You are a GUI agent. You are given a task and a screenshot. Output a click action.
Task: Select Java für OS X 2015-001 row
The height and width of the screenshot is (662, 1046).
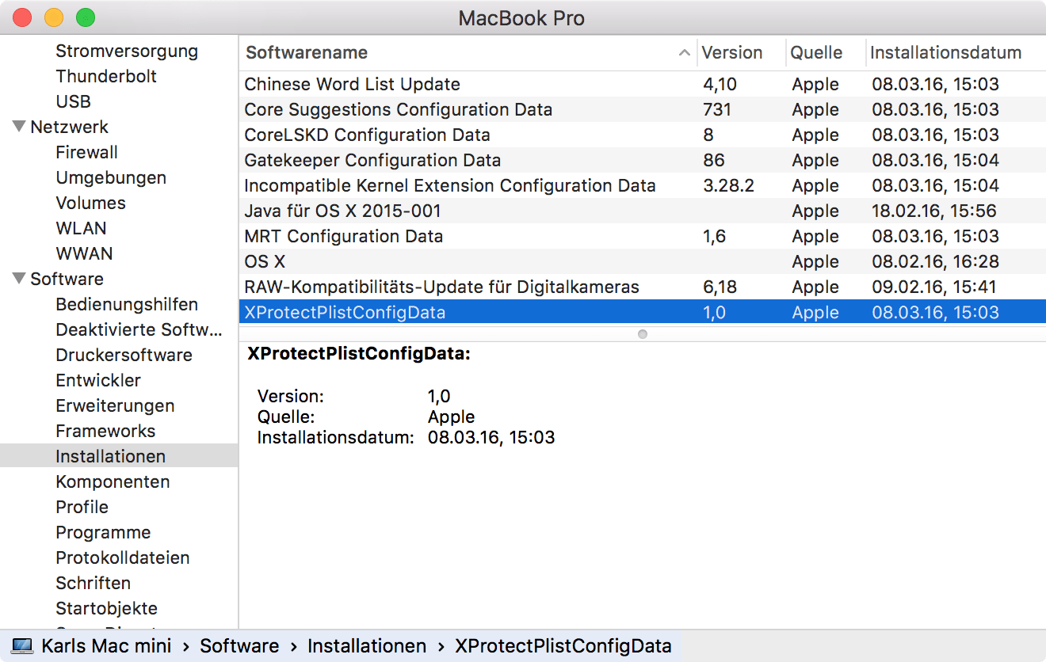click(x=643, y=211)
